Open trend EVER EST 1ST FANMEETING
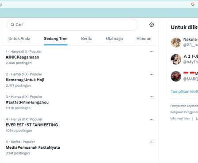Viewport: 198px width, 163px height. coord(32,125)
